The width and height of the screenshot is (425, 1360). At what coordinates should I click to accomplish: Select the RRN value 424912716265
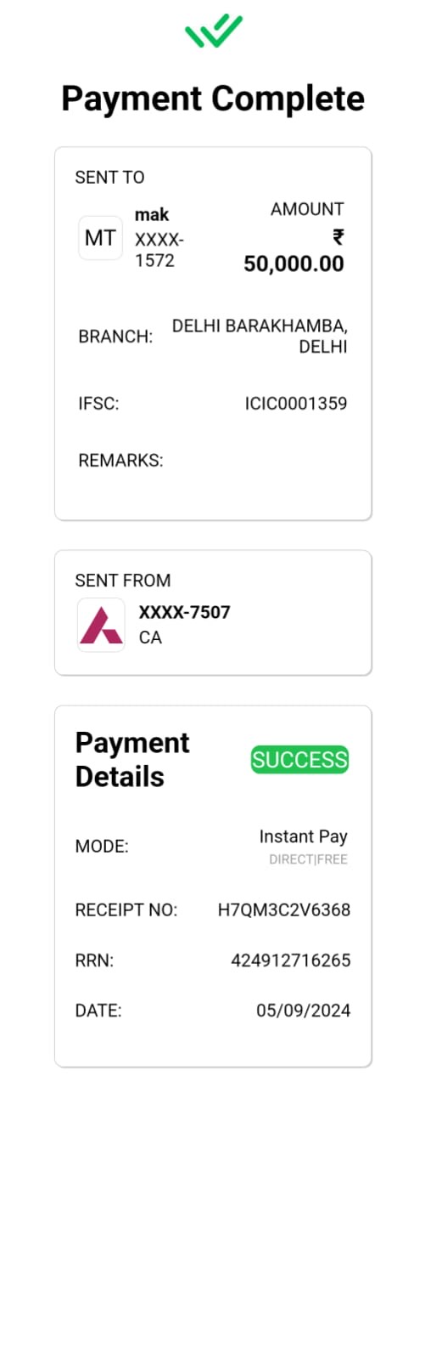(290, 960)
